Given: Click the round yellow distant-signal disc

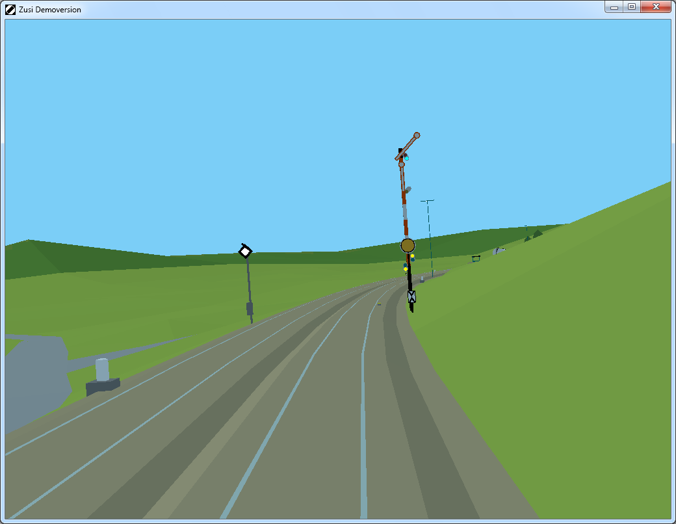Looking at the screenshot, I should [408, 245].
